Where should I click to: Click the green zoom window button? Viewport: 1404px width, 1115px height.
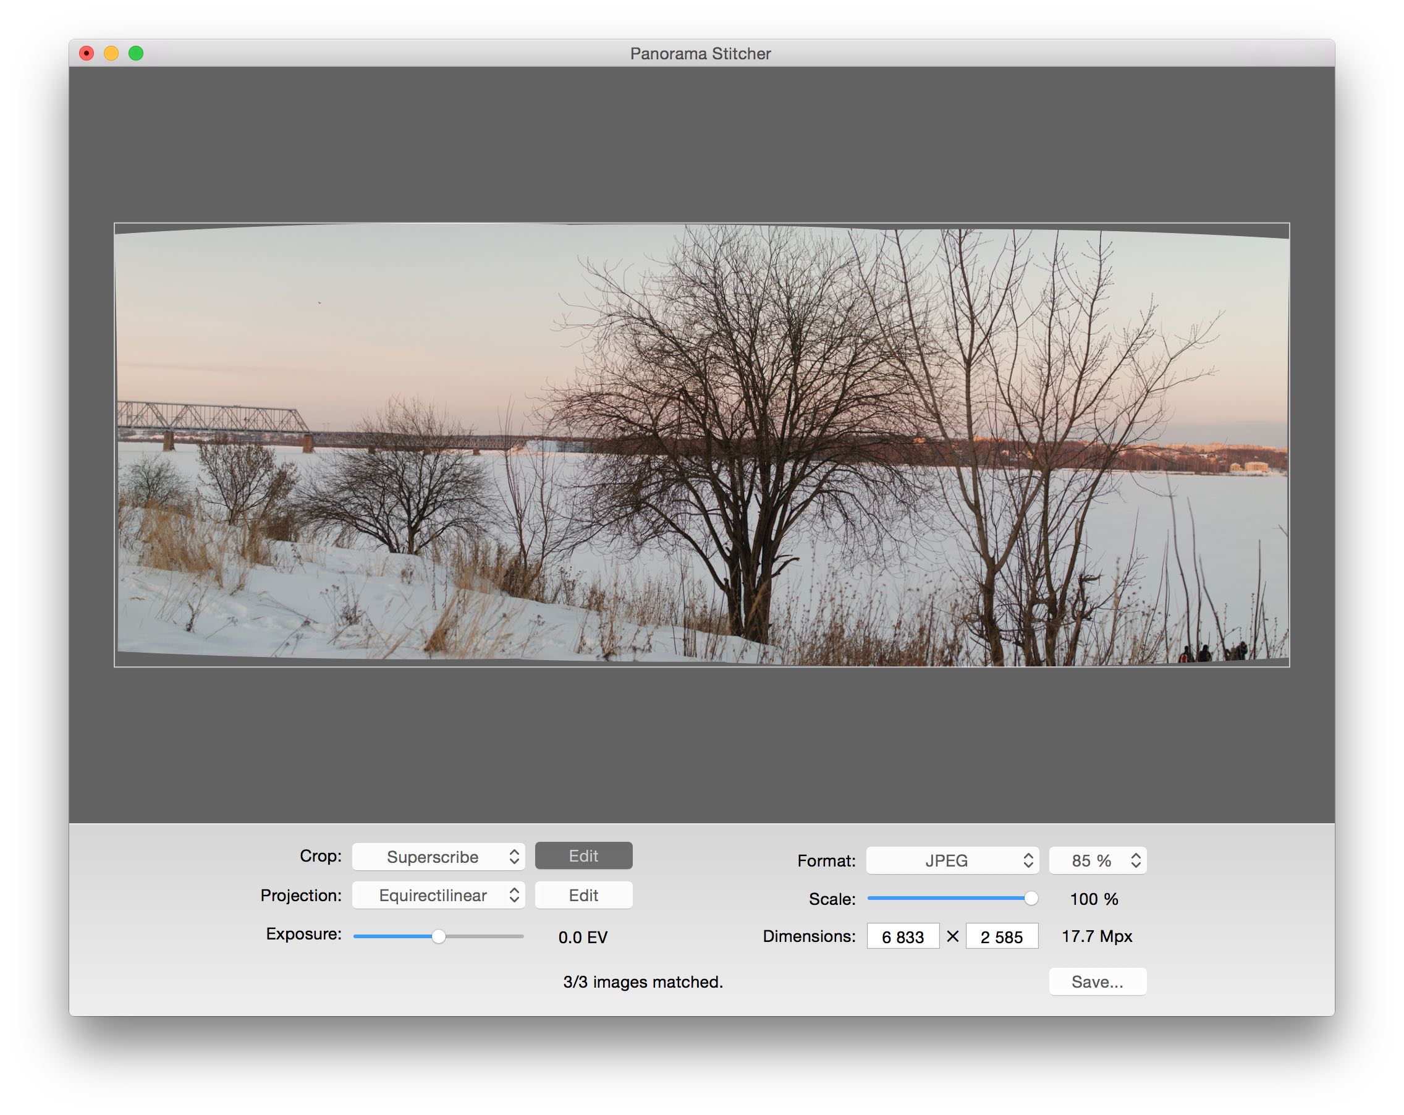136,53
